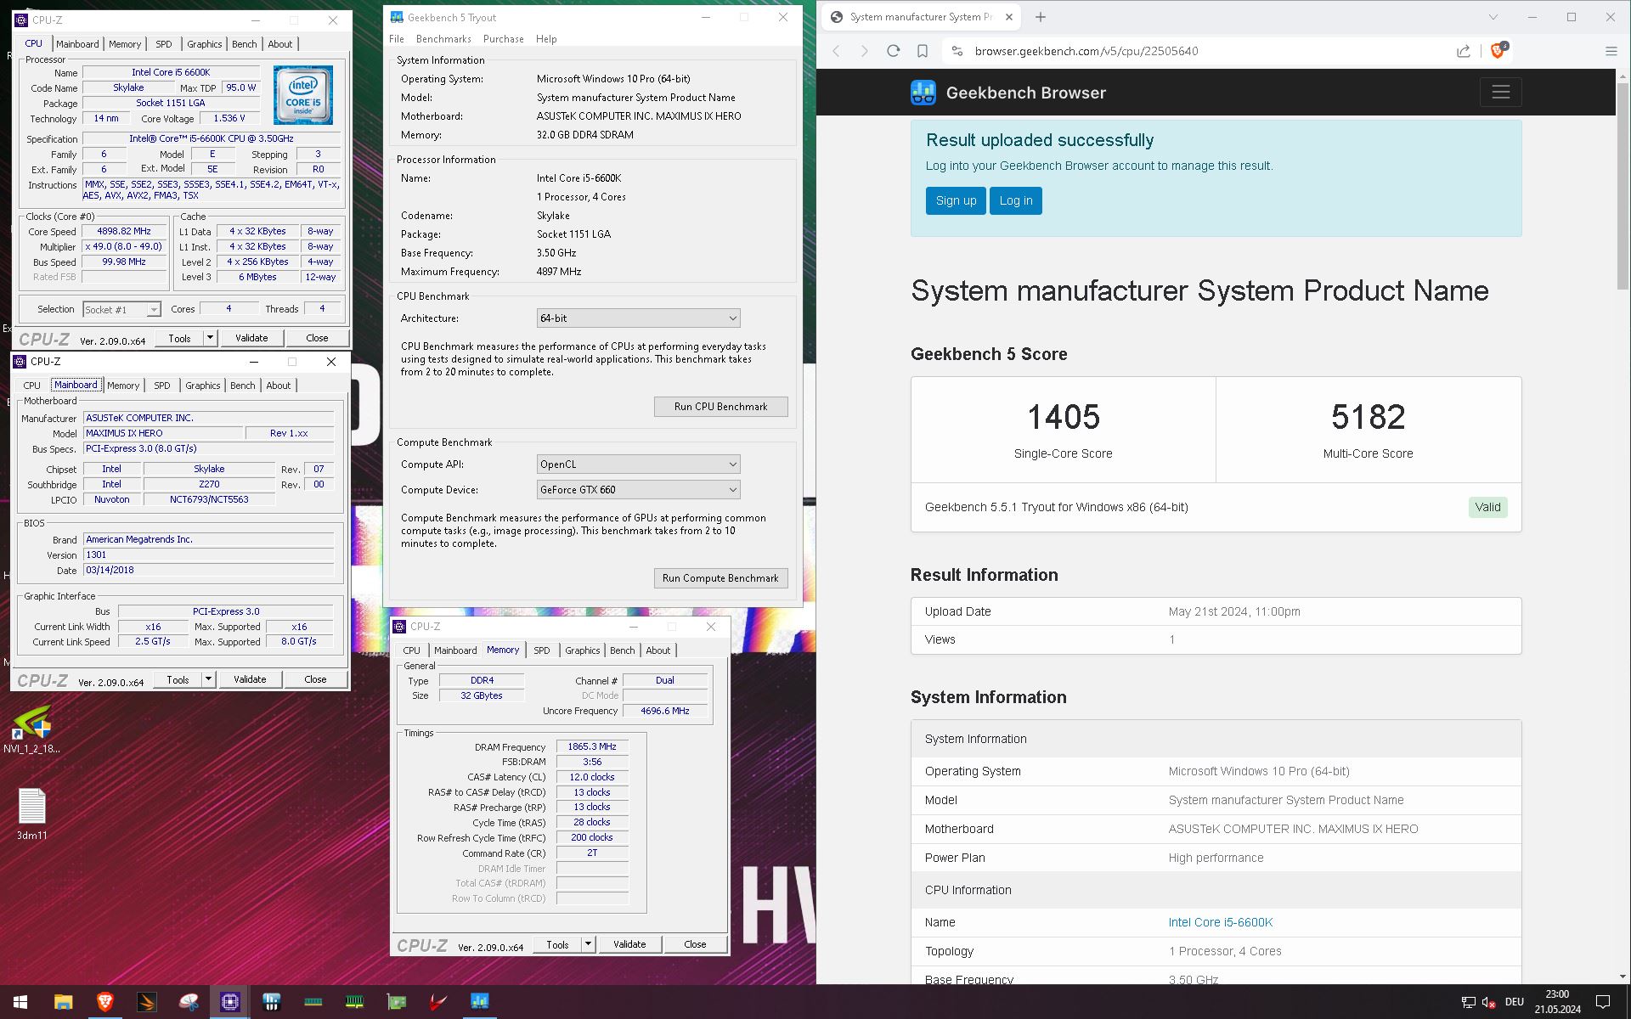Open the browser tab search chevron

pyautogui.click(x=1493, y=17)
